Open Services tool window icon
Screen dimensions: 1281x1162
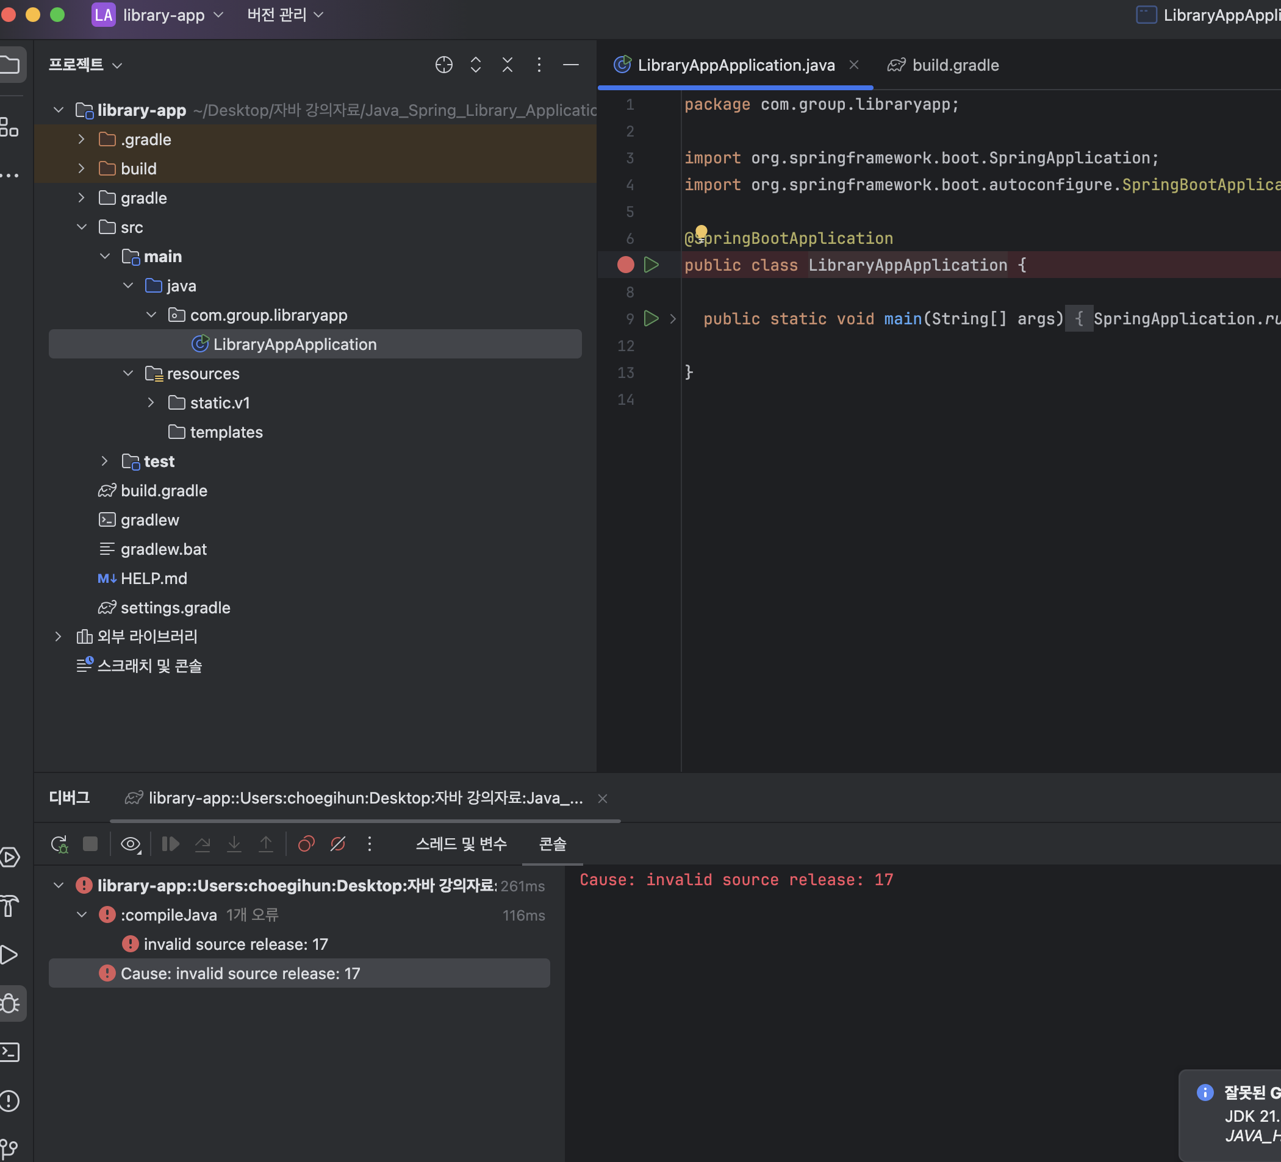(10, 857)
